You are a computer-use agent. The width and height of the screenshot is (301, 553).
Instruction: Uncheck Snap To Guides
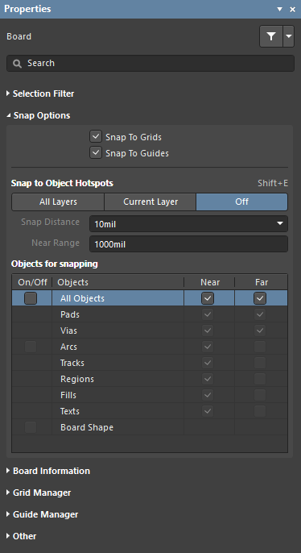pos(96,152)
